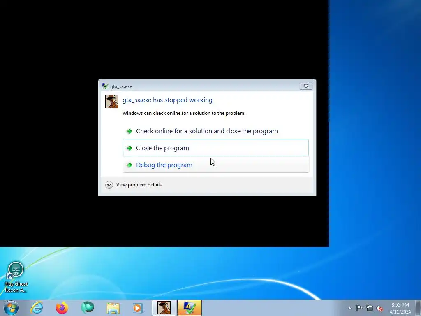The image size is (421, 316).
Task: Switch to the GTA San Andreas taskbar button
Action: [x=164, y=308]
